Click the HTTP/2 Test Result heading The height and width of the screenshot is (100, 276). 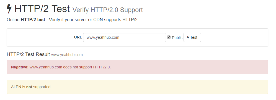point(28,54)
